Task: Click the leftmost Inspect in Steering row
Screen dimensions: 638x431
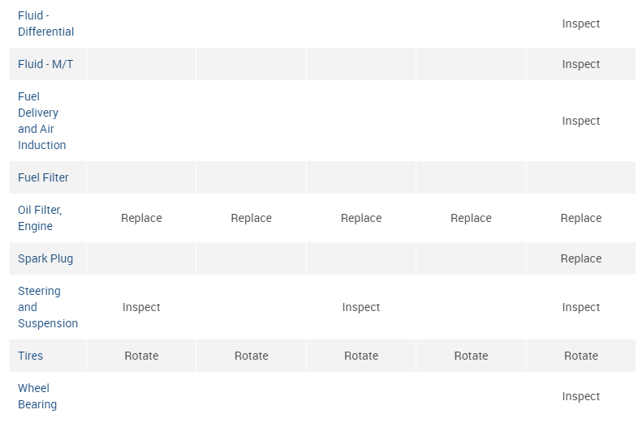Action: [x=141, y=307]
